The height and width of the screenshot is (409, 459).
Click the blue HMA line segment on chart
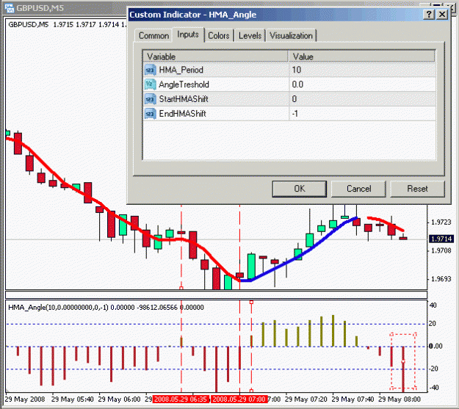(299, 256)
